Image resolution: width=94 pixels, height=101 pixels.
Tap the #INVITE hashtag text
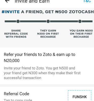[11, 12]
